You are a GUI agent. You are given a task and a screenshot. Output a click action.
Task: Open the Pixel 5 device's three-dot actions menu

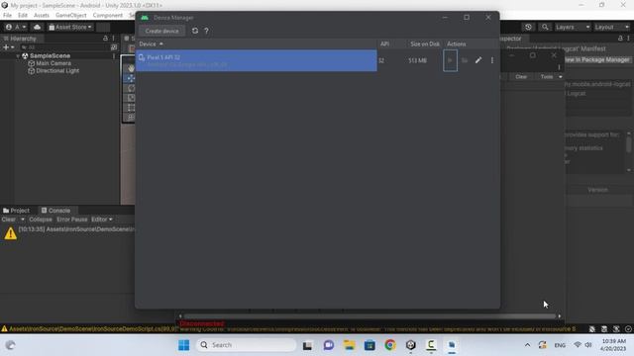[x=492, y=60]
